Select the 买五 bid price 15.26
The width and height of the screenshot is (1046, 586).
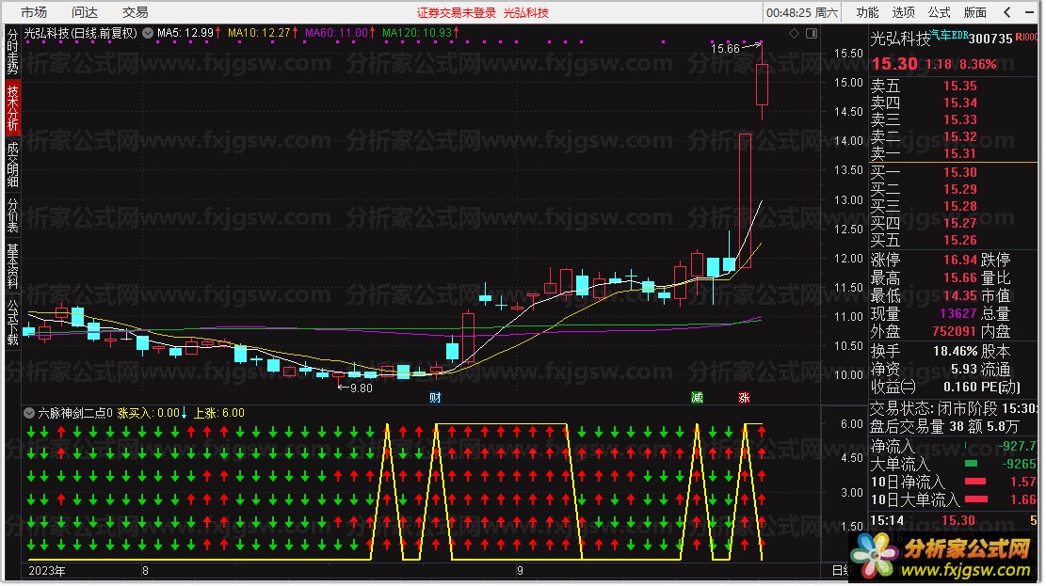[x=960, y=240]
